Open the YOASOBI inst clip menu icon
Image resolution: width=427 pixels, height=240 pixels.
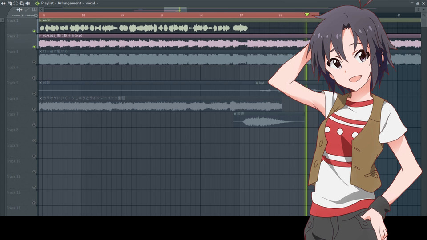(x=40, y=36)
